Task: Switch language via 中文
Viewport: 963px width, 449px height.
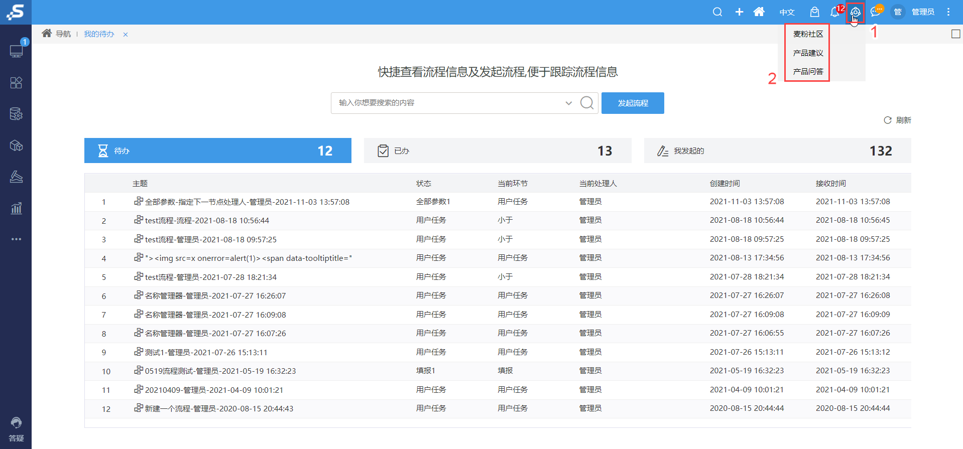Action: 787,12
